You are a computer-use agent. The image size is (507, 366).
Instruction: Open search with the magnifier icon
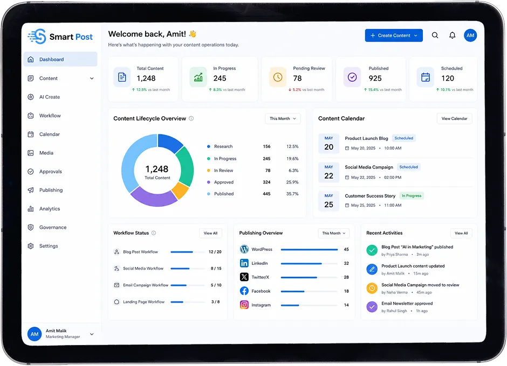click(x=435, y=36)
